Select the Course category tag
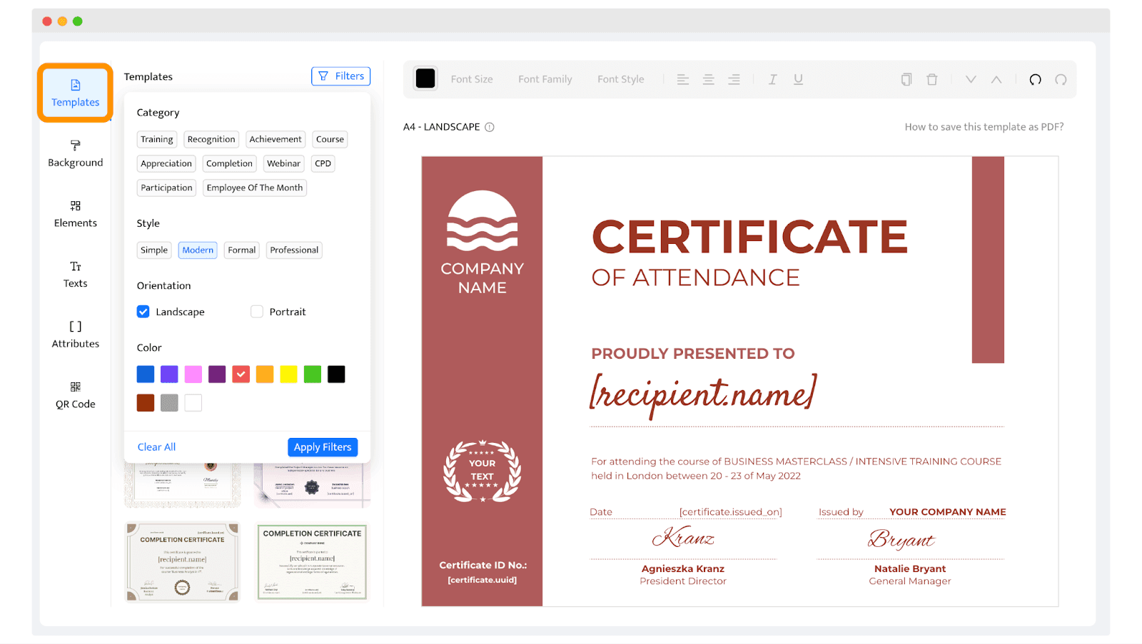1142x644 pixels. click(330, 139)
